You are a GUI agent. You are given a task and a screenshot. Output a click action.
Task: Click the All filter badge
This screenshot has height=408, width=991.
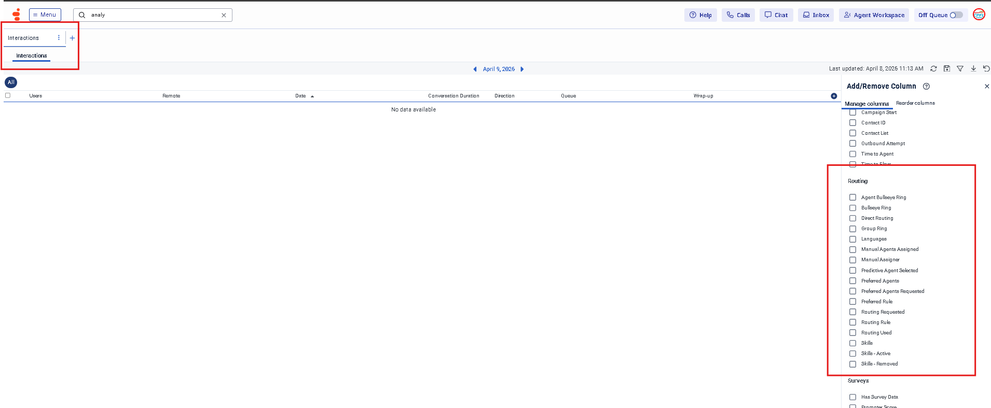pyautogui.click(x=11, y=82)
